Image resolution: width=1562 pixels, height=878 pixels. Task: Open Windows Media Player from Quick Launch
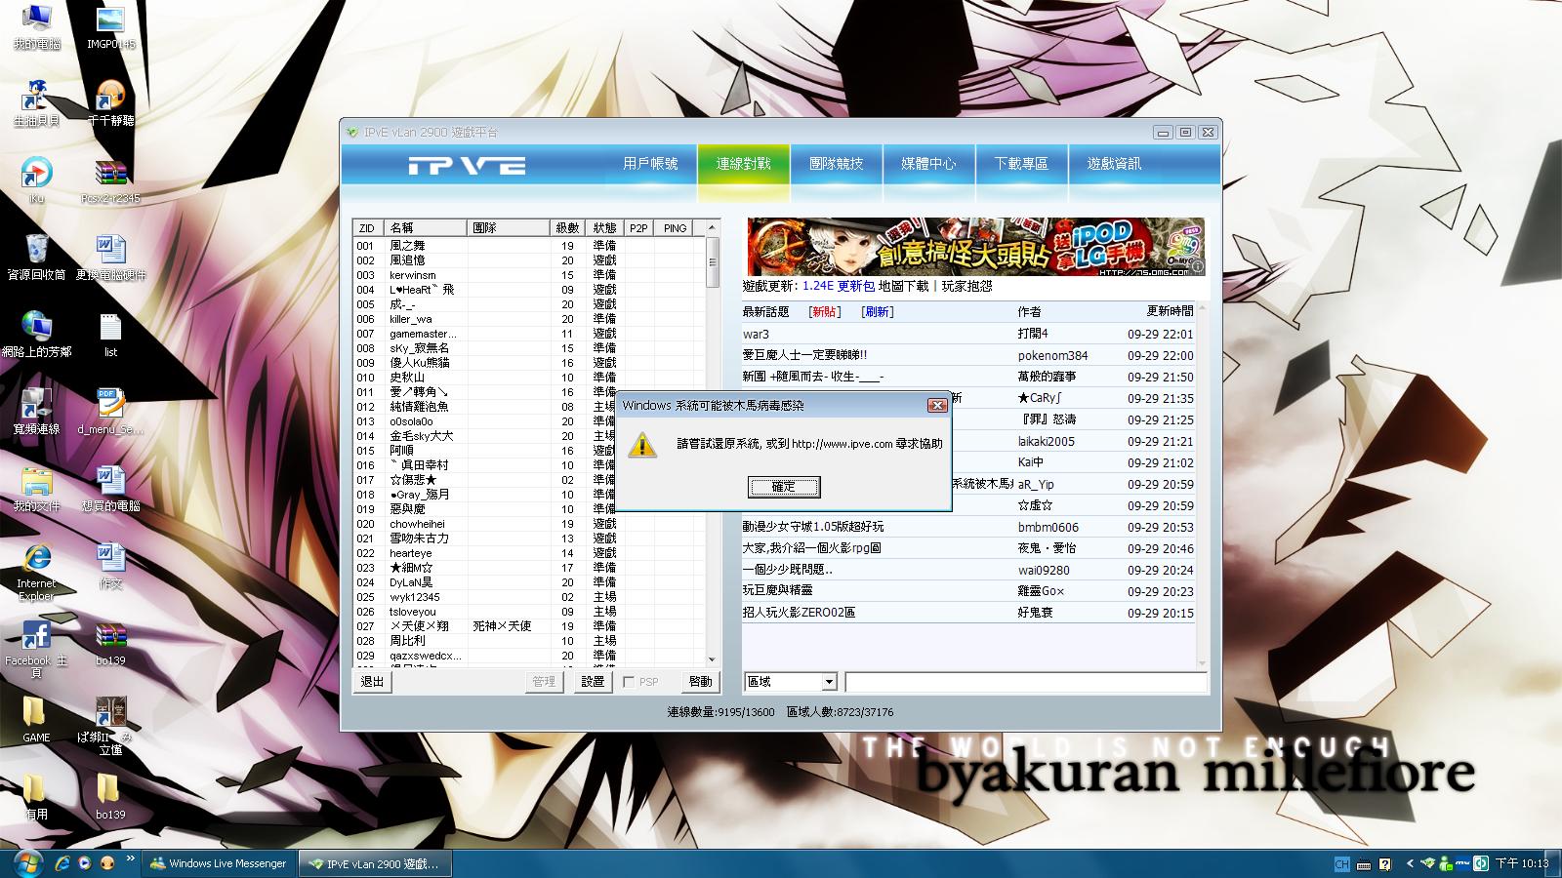(x=85, y=863)
